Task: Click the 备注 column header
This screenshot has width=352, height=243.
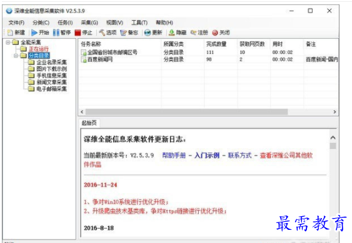Action: [321, 44]
